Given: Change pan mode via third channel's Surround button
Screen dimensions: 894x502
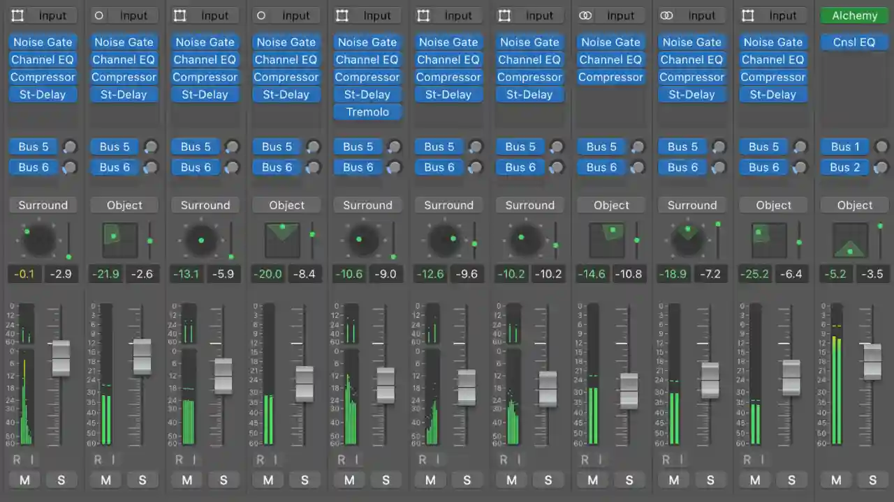Looking at the screenshot, I should coord(205,205).
